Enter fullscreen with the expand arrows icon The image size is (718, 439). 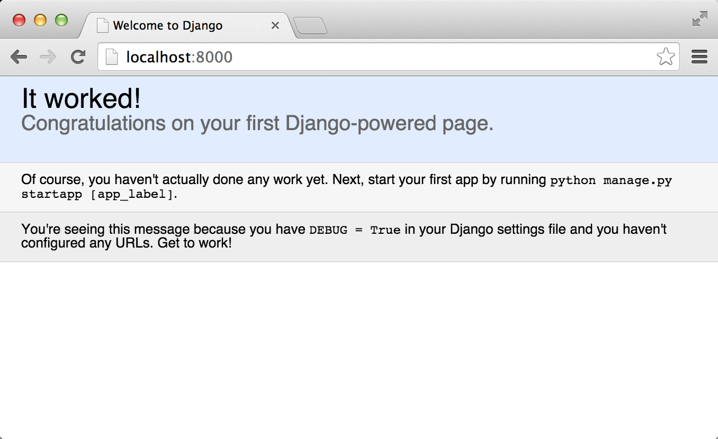coord(699,19)
